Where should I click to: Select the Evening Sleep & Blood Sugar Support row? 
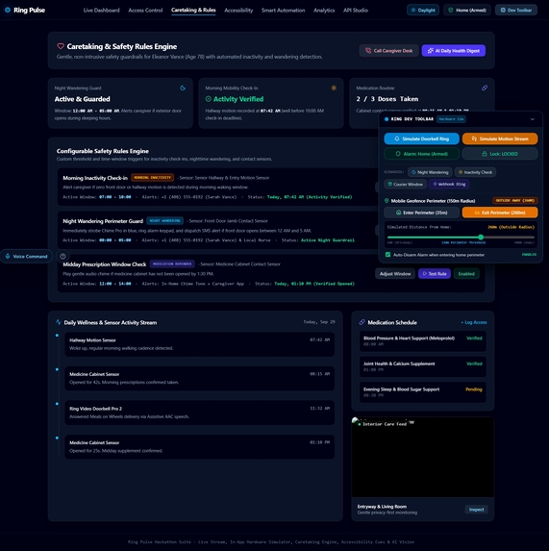coord(422,392)
